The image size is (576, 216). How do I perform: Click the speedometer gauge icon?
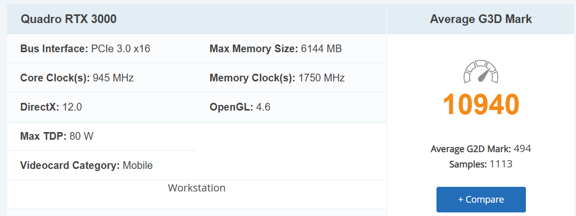481,72
